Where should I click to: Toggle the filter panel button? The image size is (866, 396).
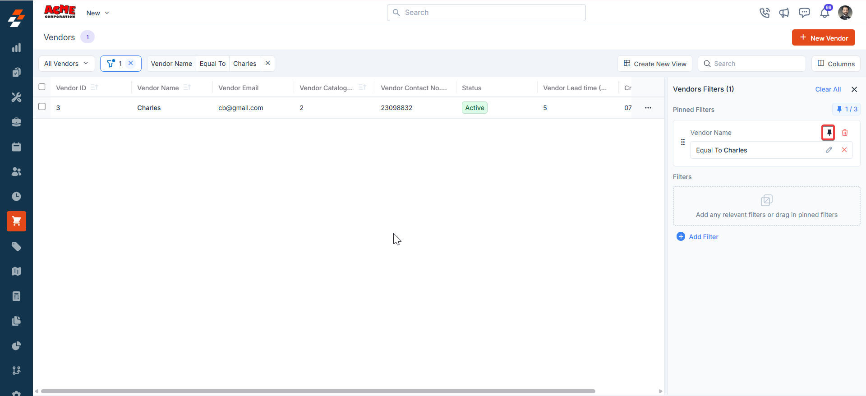click(111, 64)
